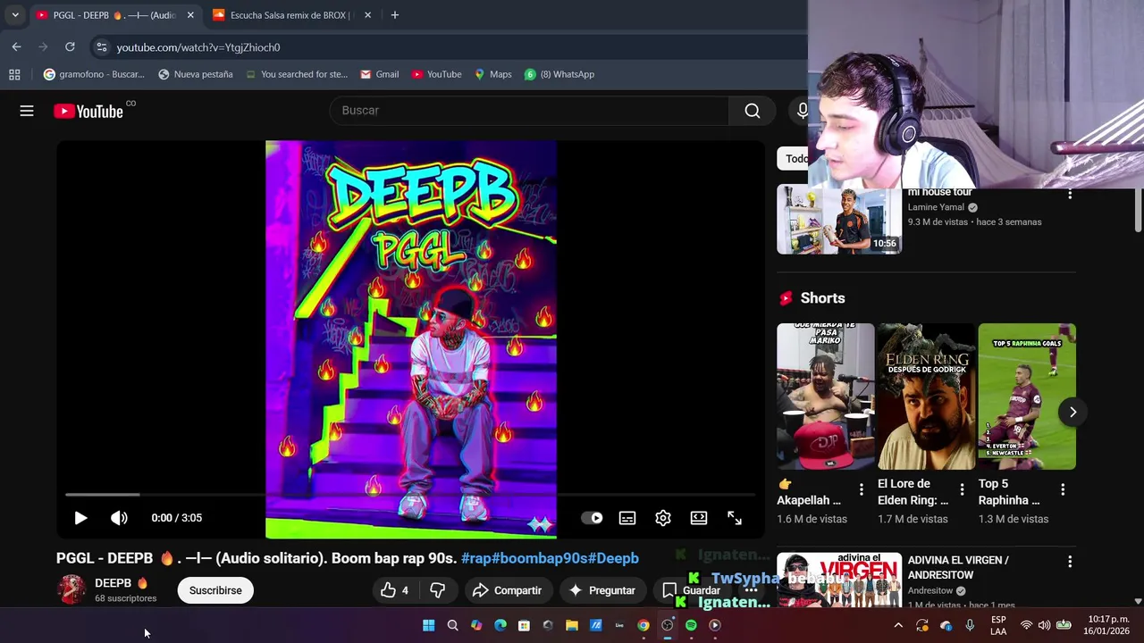Click the address bar URL
Viewport: 1144px width, 643px height.
point(198,47)
